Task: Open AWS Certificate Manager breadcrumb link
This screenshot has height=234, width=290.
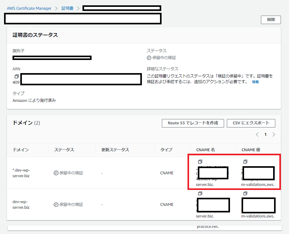Action: (29, 8)
